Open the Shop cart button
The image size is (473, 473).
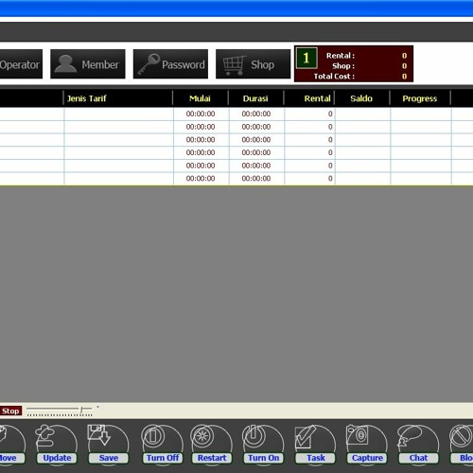(x=253, y=64)
